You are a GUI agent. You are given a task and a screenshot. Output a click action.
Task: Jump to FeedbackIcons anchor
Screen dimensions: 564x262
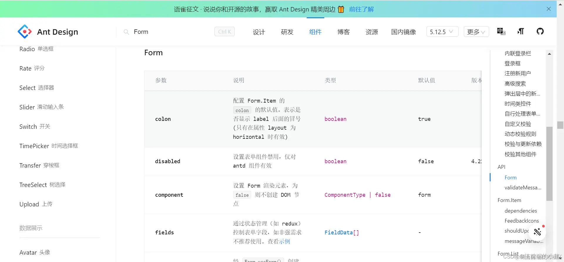pos(522,221)
